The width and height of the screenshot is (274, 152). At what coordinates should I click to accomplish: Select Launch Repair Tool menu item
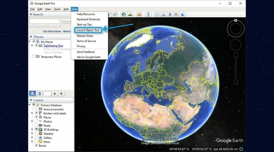(x=88, y=30)
